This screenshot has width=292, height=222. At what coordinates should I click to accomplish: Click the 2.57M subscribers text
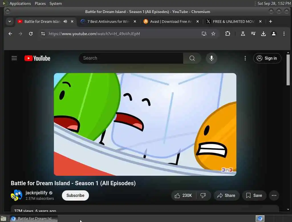tap(40, 199)
